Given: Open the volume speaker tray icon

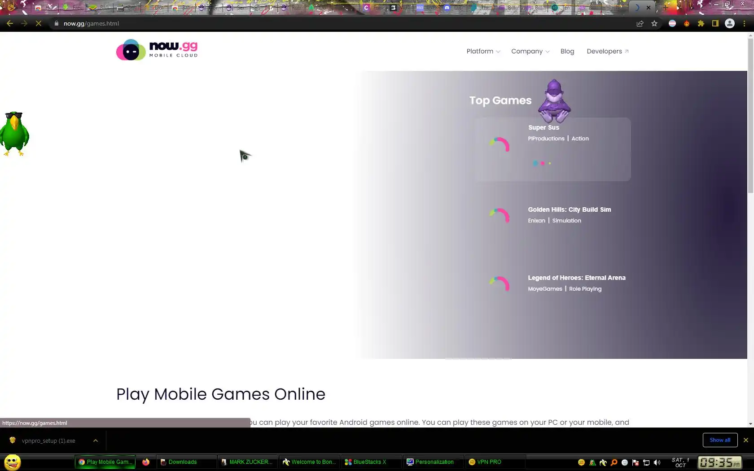Looking at the screenshot, I should click(x=657, y=462).
